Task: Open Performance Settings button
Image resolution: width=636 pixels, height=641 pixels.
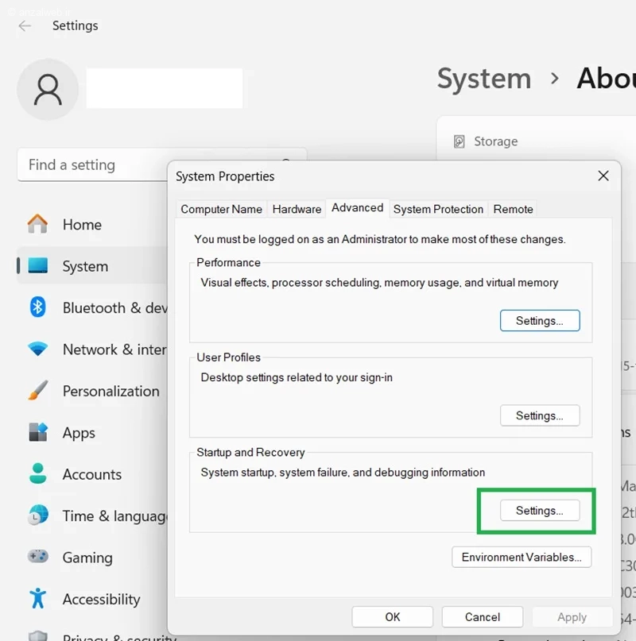Action: 540,321
